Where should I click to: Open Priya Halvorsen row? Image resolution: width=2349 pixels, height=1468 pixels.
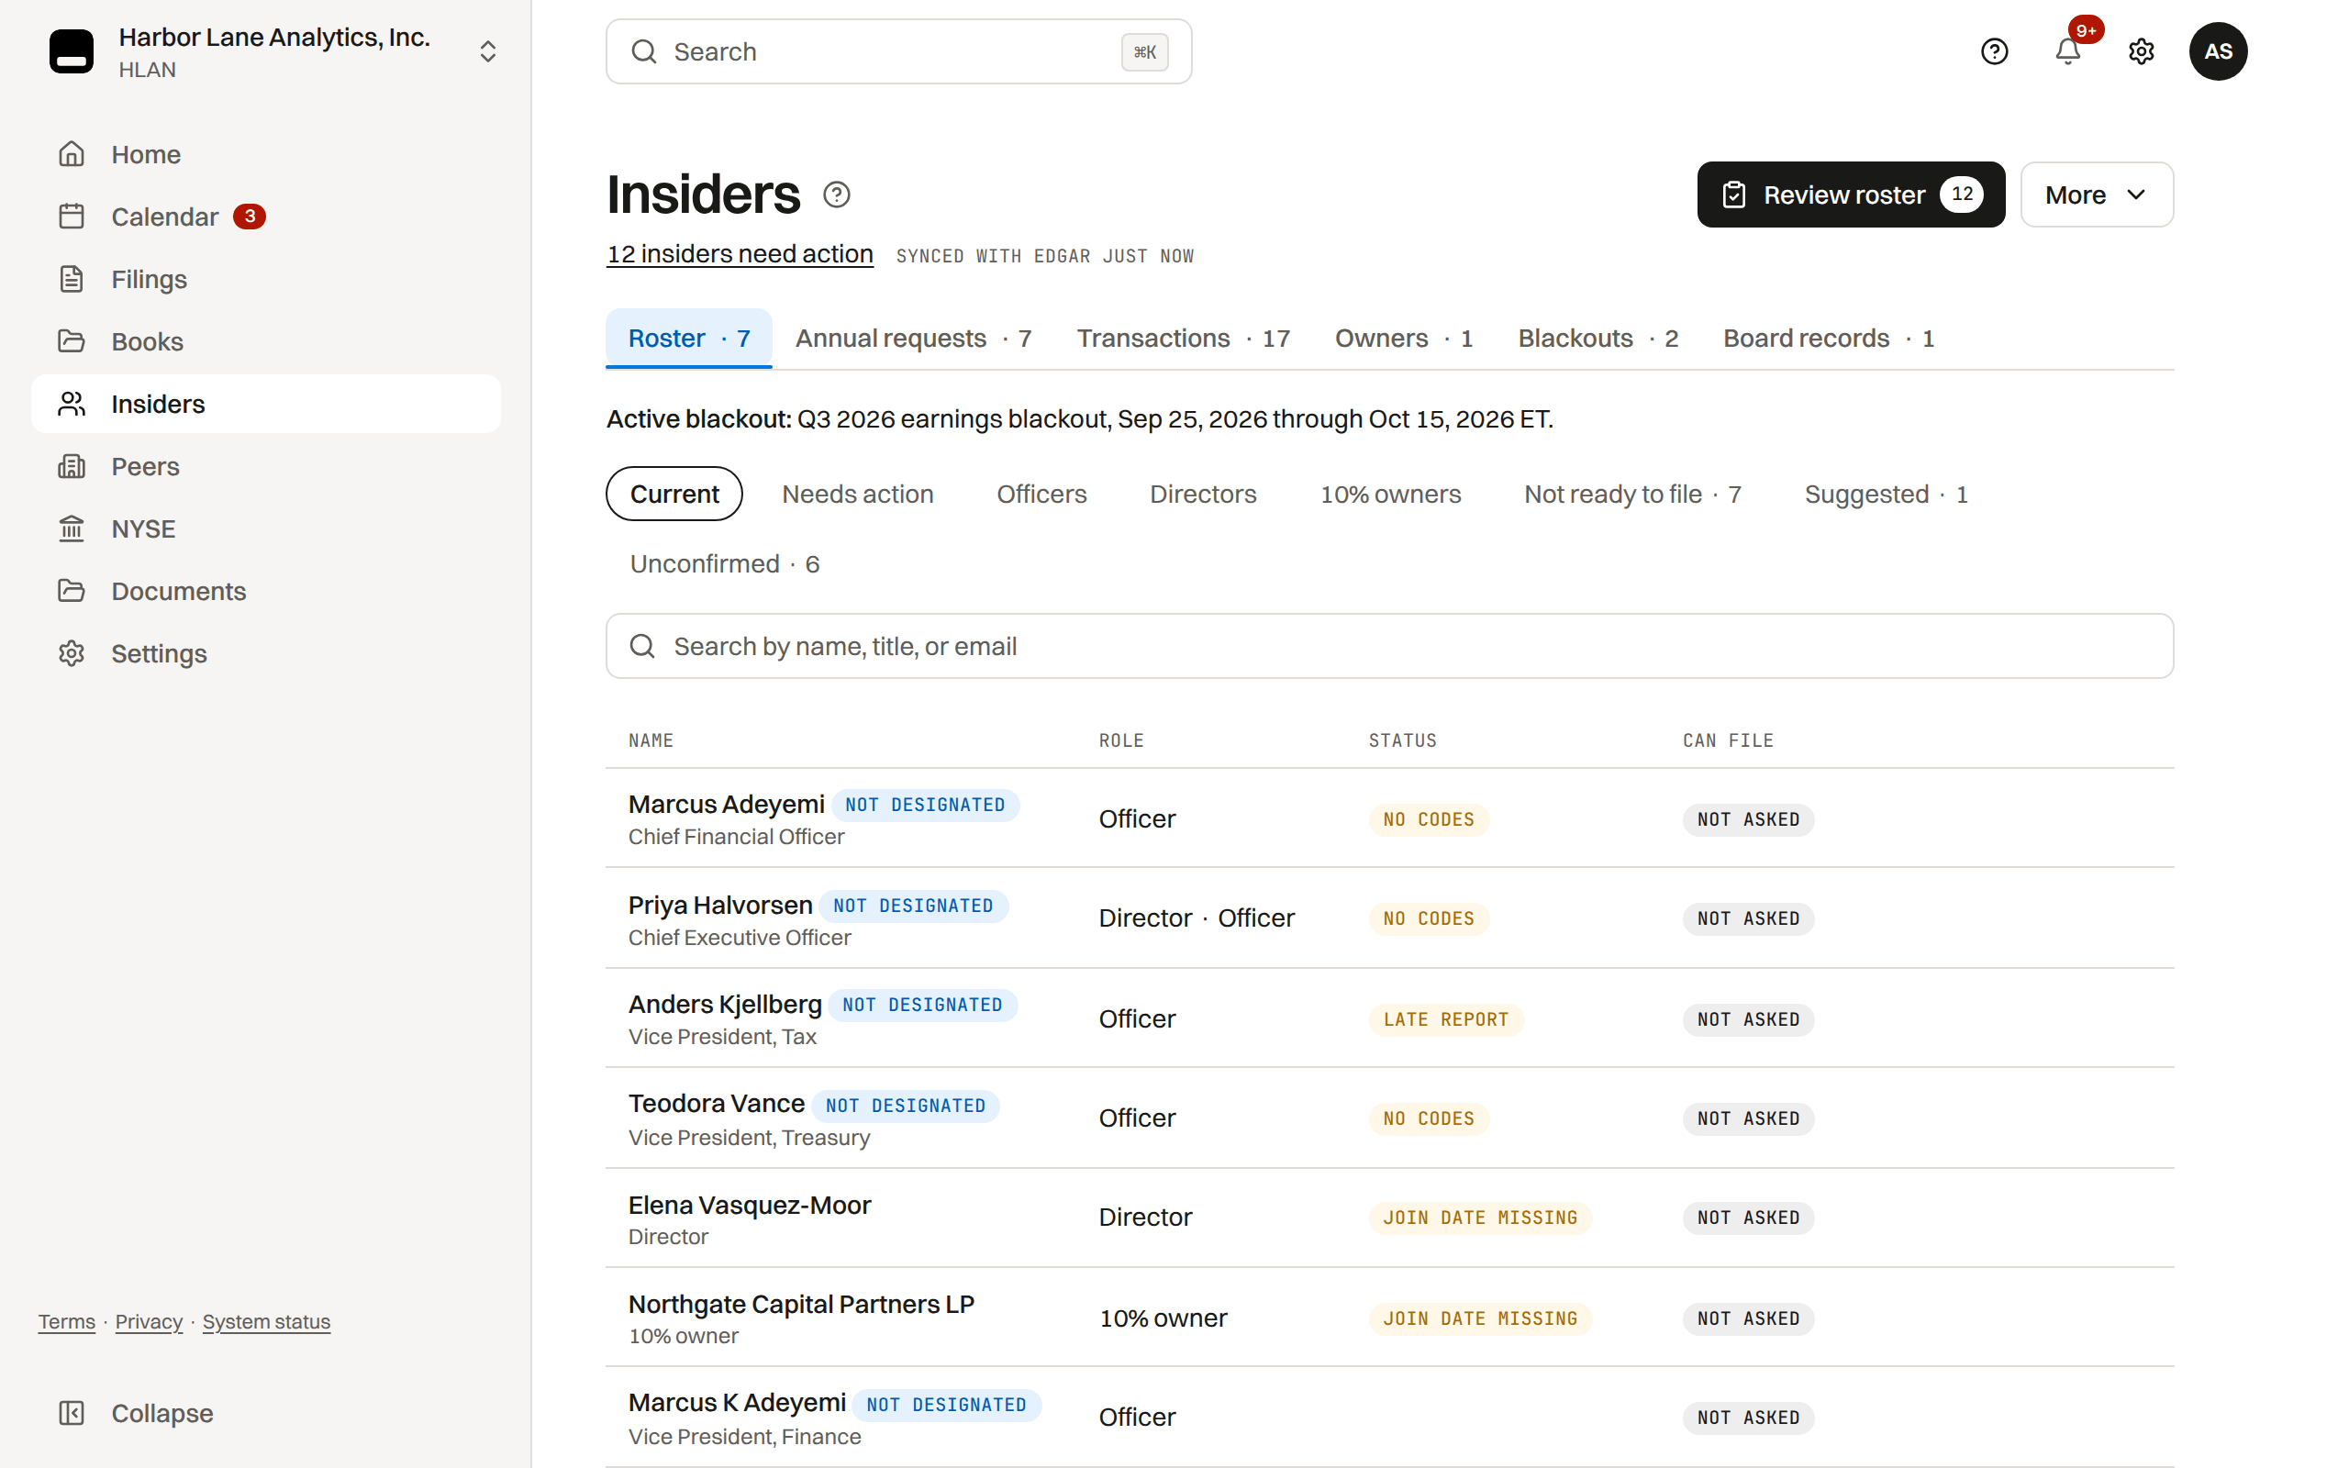[x=1389, y=917]
